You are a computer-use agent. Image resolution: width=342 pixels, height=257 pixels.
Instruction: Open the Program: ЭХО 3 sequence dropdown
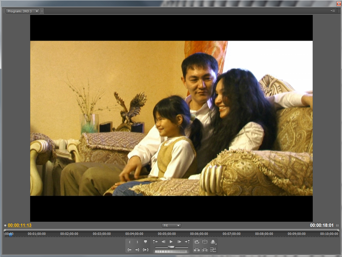point(37,11)
